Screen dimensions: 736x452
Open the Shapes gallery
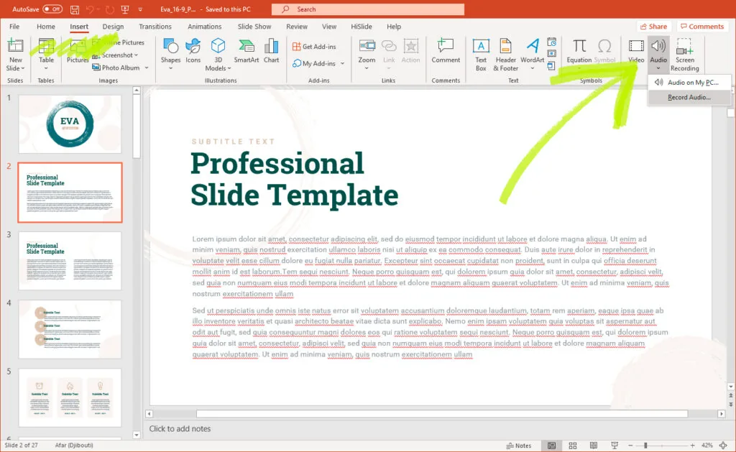point(170,52)
